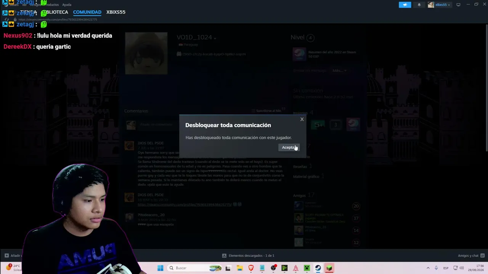Open Elementos descargados downloads status

coord(249,256)
